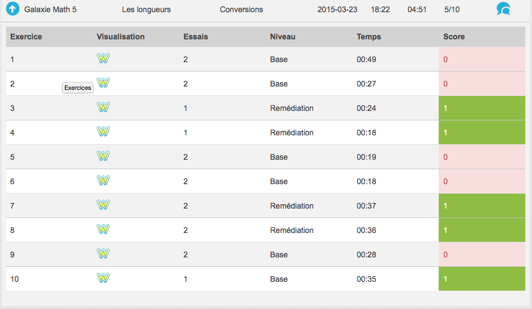532x309 pixels.
Task: Click the green score cell of exercise 7
Action: (x=482, y=206)
